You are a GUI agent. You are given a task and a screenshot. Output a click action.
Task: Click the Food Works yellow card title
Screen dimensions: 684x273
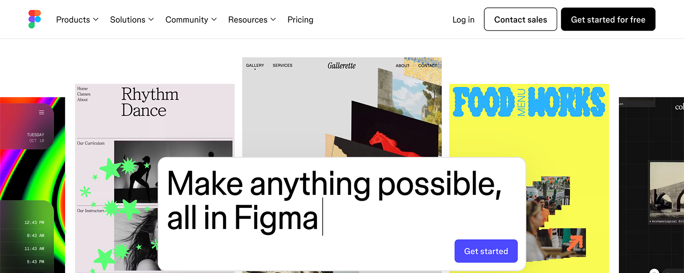(529, 103)
